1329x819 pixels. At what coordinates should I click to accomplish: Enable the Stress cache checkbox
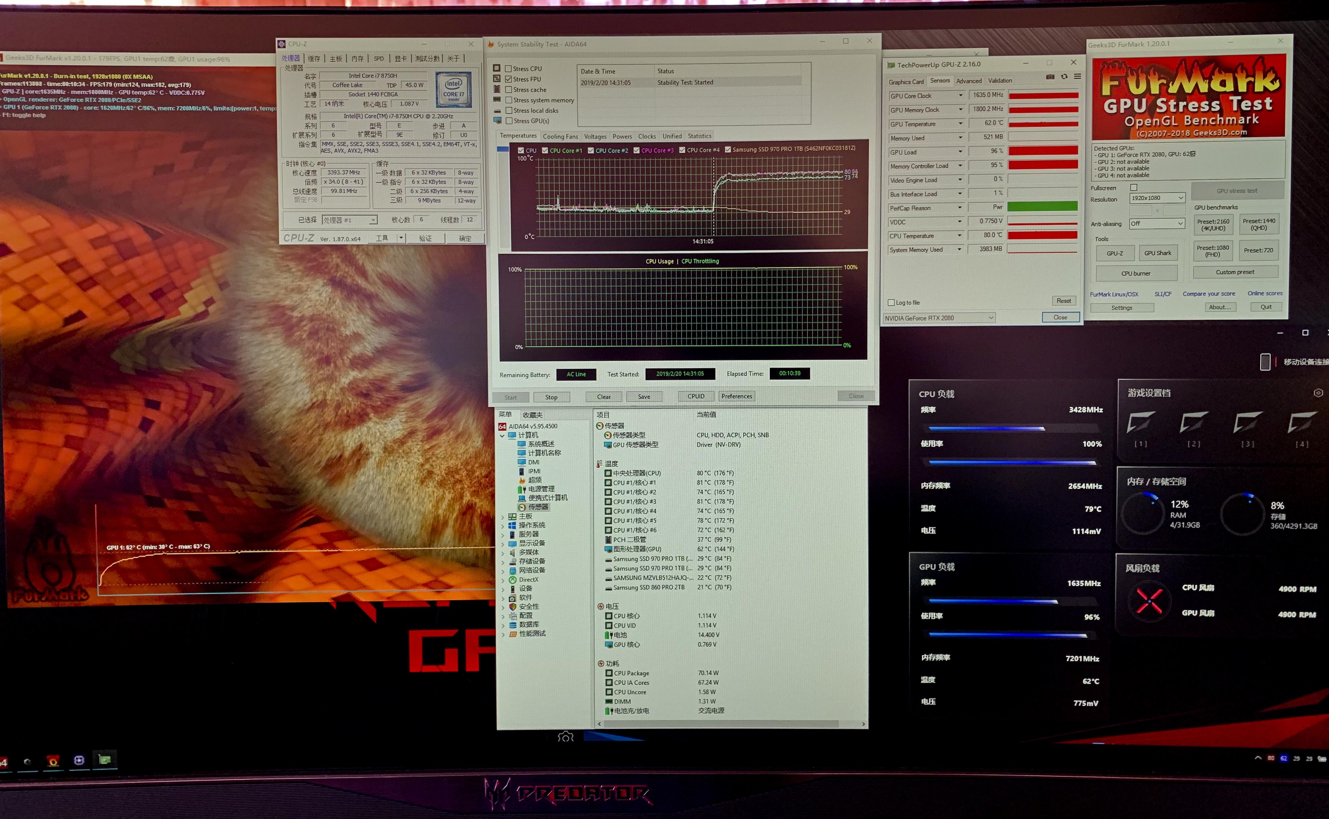click(x=508, y=89)
